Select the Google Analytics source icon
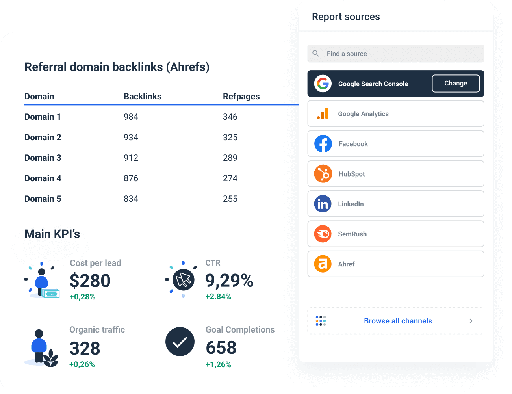This screenshot has width=512, height=394. point(323,113)
